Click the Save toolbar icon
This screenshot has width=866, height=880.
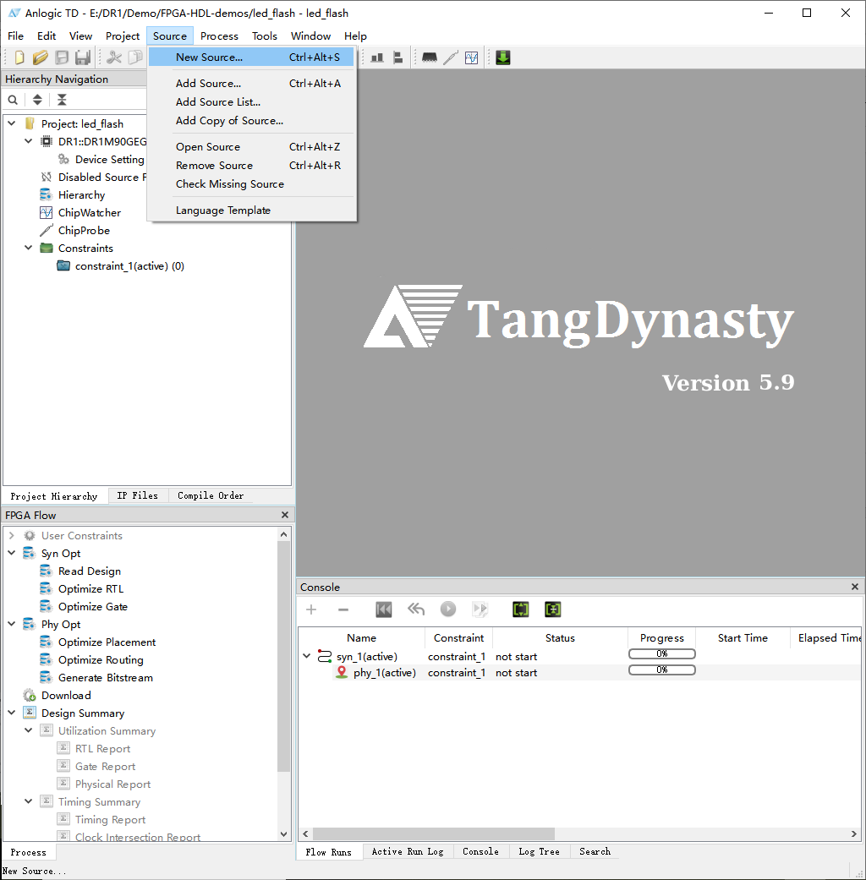[x=62, y=57]
